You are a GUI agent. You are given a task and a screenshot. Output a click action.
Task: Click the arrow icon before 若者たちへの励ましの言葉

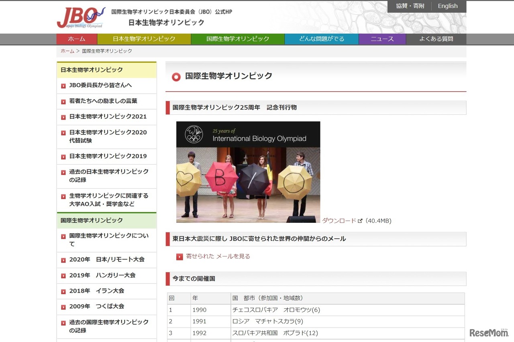(63, 101)
